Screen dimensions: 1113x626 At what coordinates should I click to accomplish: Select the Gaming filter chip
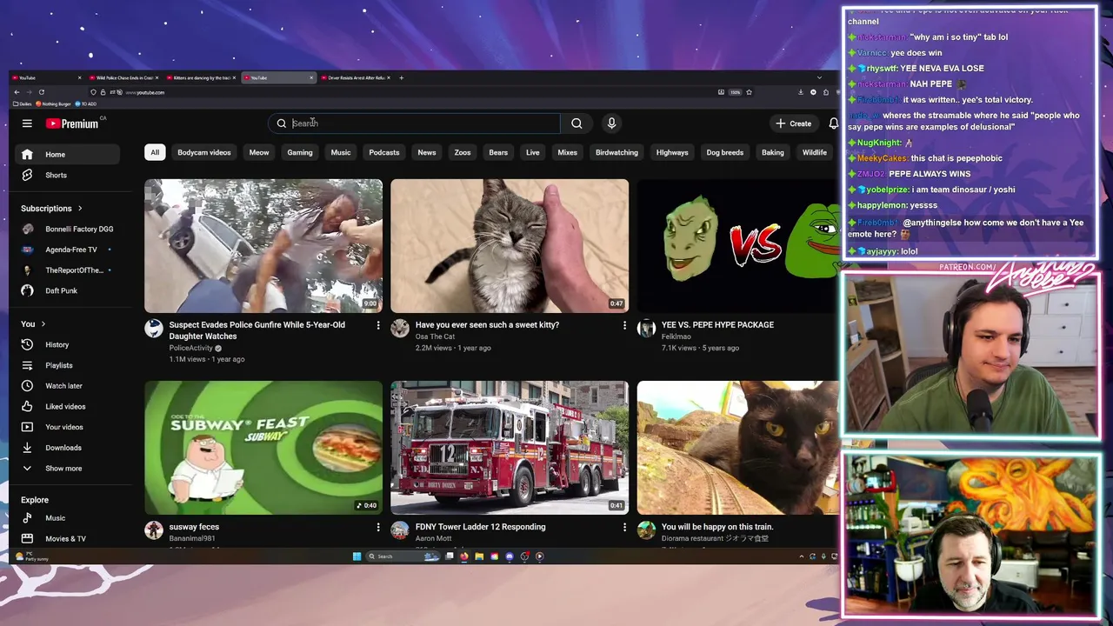click(x=300, y=152)
